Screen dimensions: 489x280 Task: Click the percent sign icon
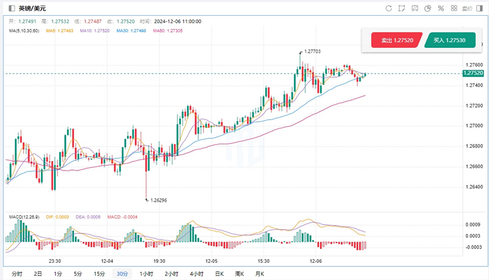(x=441, y=9)
